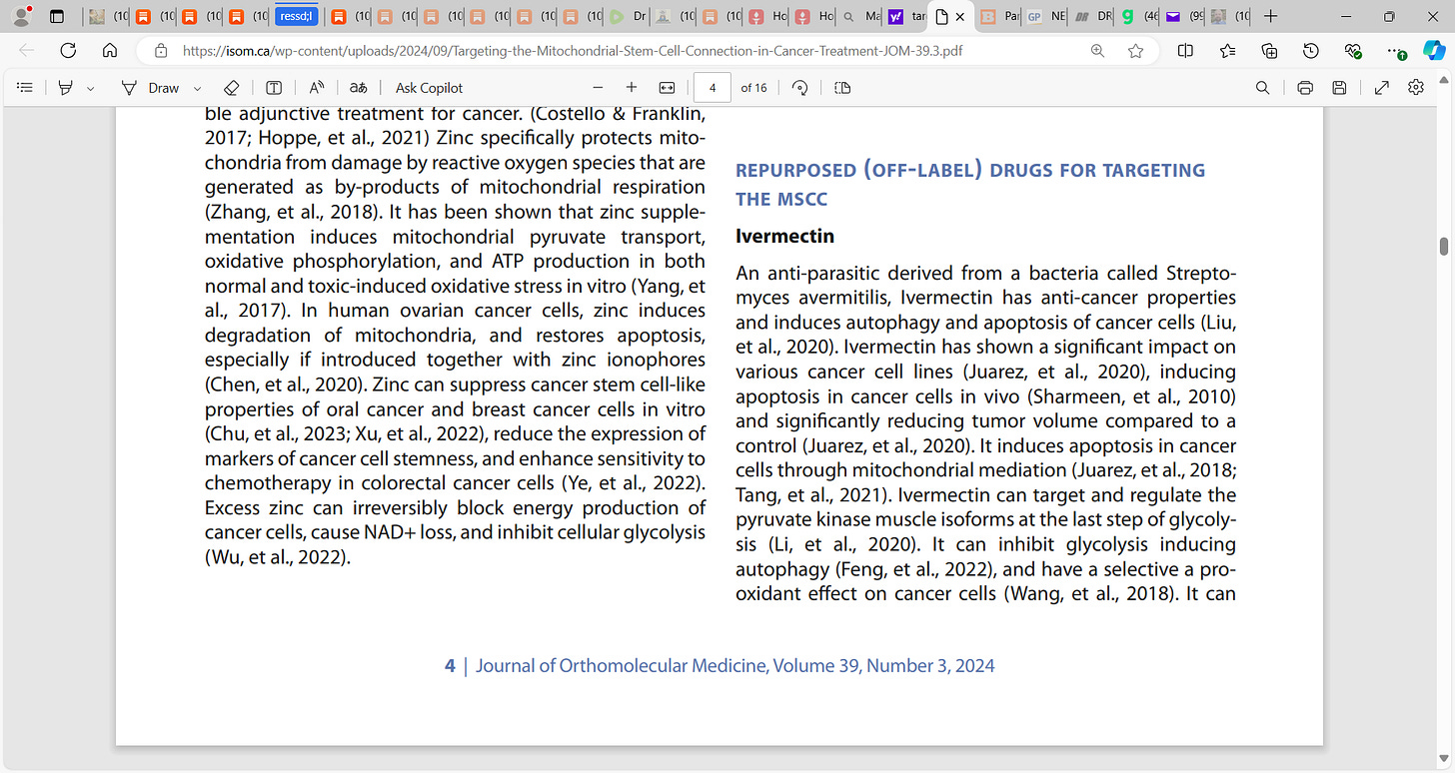Switch page view layout
1455x773 pixels.
coord(842,88)
